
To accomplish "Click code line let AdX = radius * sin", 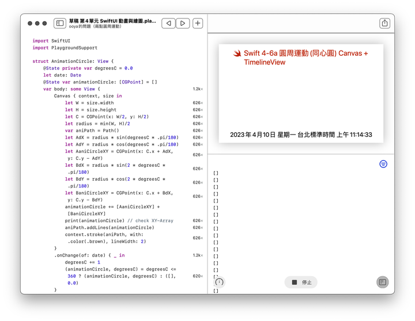I will [x=122, y=137].
